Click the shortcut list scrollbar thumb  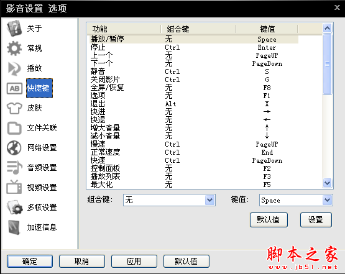(327, 64)
